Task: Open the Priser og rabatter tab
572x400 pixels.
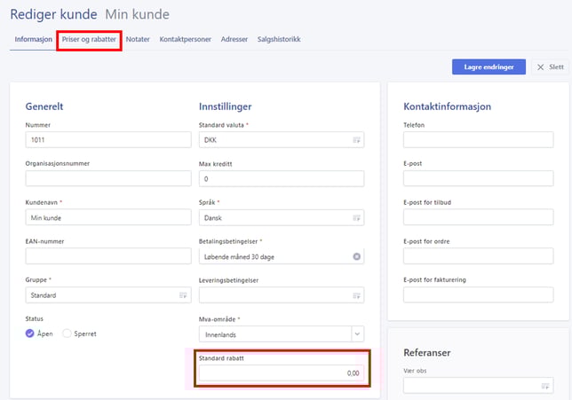Action: (x=89, y=40)
